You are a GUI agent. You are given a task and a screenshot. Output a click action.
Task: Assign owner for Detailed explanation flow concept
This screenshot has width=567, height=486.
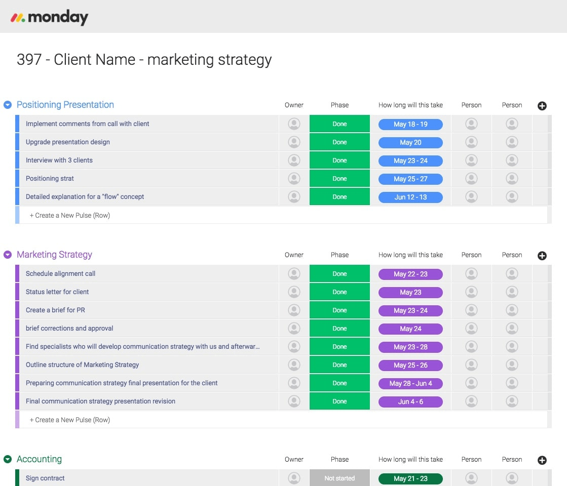(x=294, y=197)
